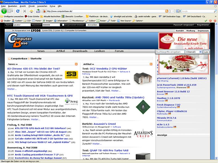Open the S3 Graphics logo thumbnail
This screenshot has width=218, height=163.
(72, 75)
